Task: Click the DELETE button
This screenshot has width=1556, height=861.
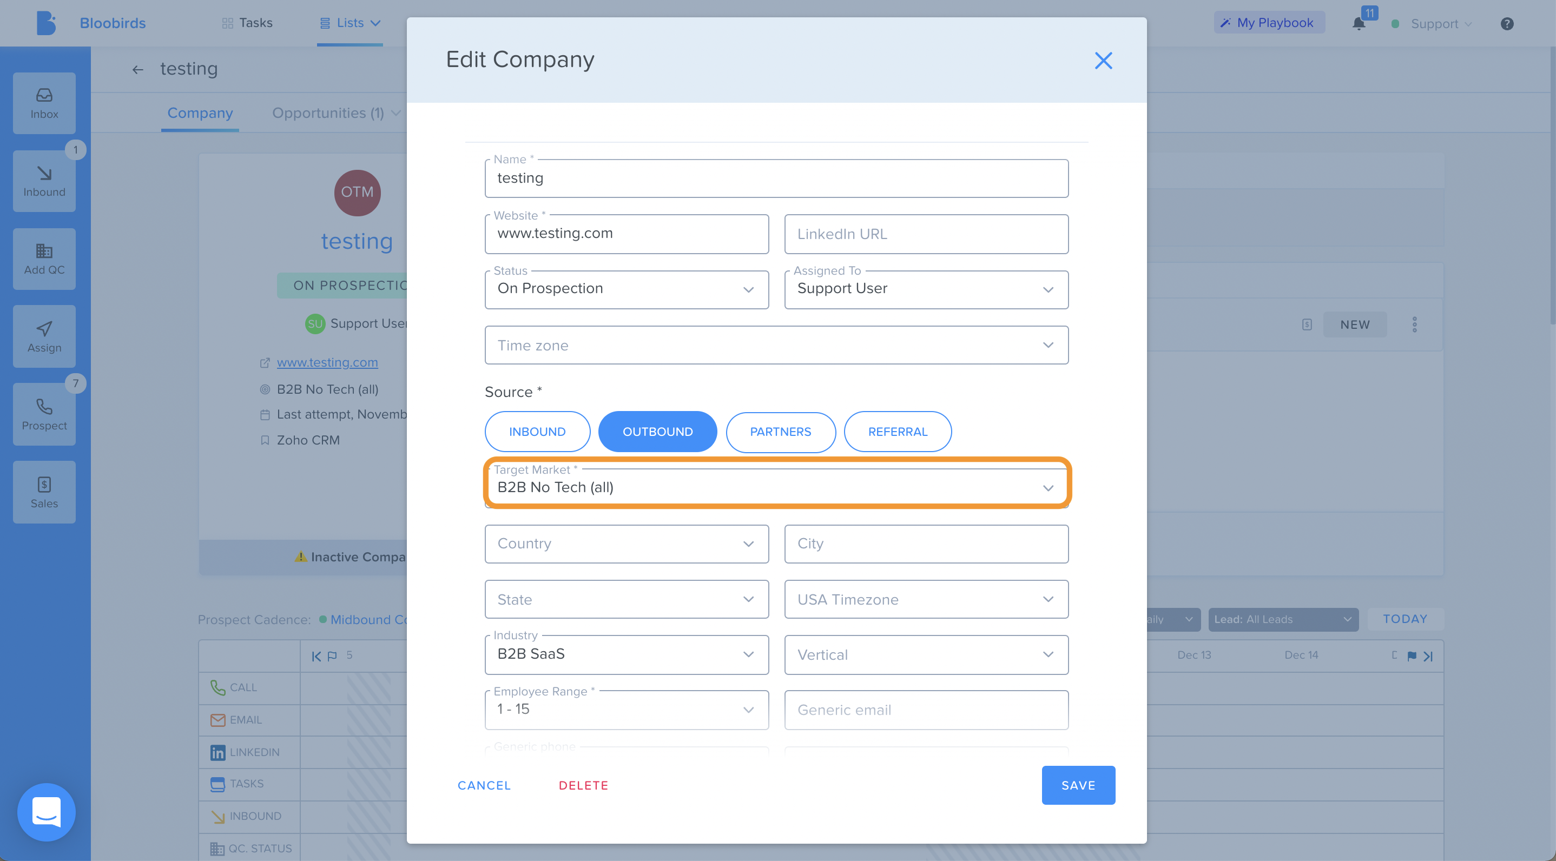Action: click(583, 785)
